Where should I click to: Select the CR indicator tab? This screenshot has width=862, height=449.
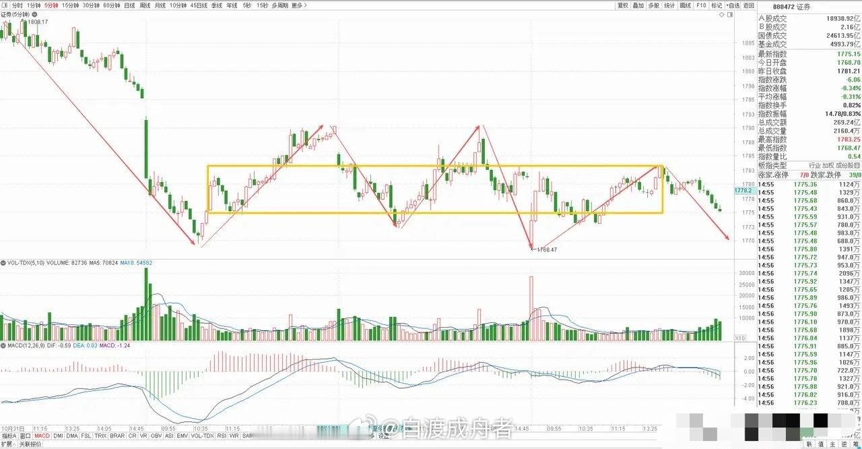click(x=132, y=436)
